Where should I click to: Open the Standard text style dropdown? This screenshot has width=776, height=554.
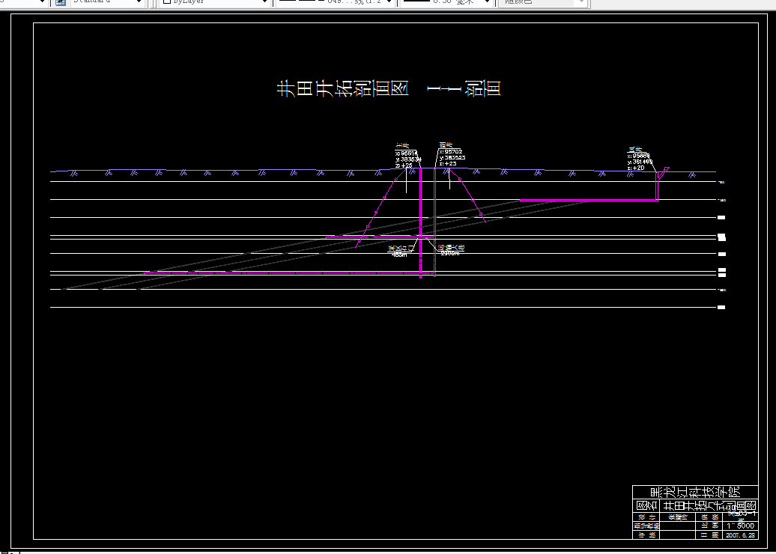point(107,2)
